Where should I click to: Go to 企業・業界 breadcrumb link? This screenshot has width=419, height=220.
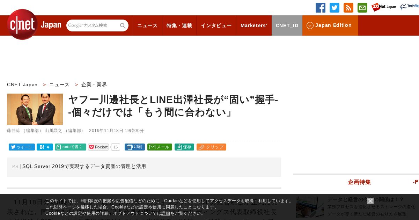click(94, 85)
